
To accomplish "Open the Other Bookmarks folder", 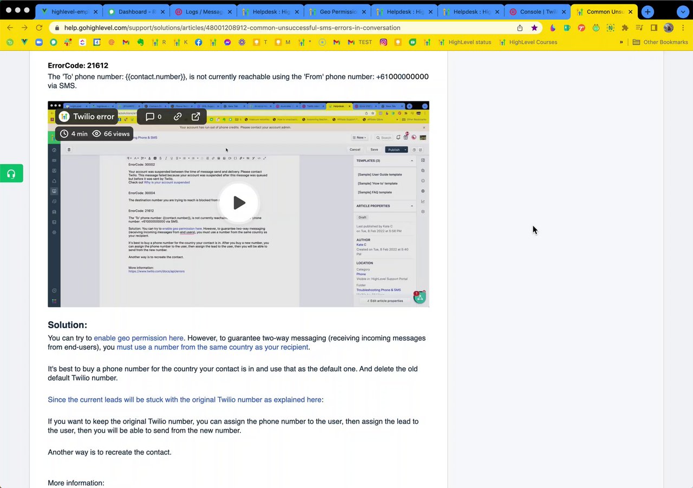I will point(660,42).
